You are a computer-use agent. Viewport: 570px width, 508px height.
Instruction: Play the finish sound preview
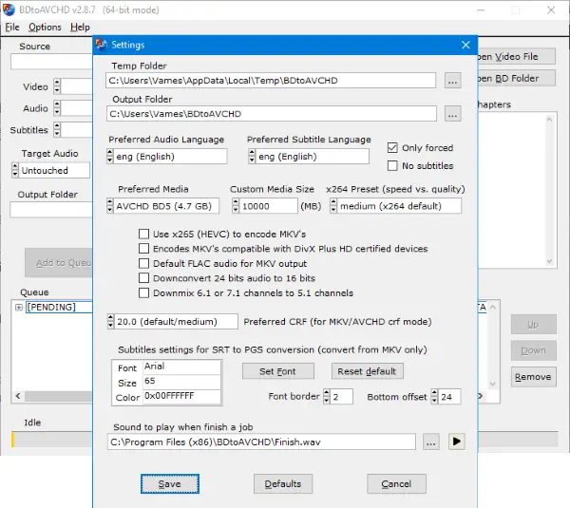pyautogui.click(x=457, y=442)
